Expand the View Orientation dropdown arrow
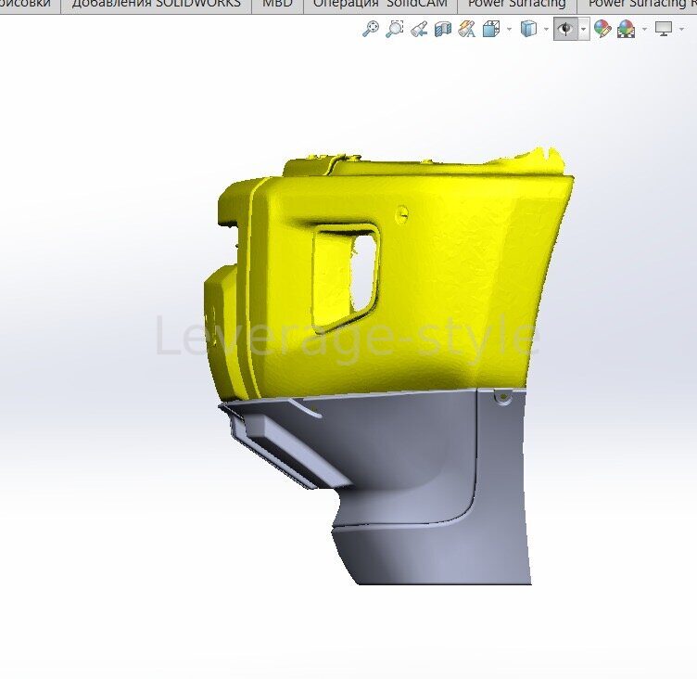This screenshot has width=697, height=679. coord(509,30)
